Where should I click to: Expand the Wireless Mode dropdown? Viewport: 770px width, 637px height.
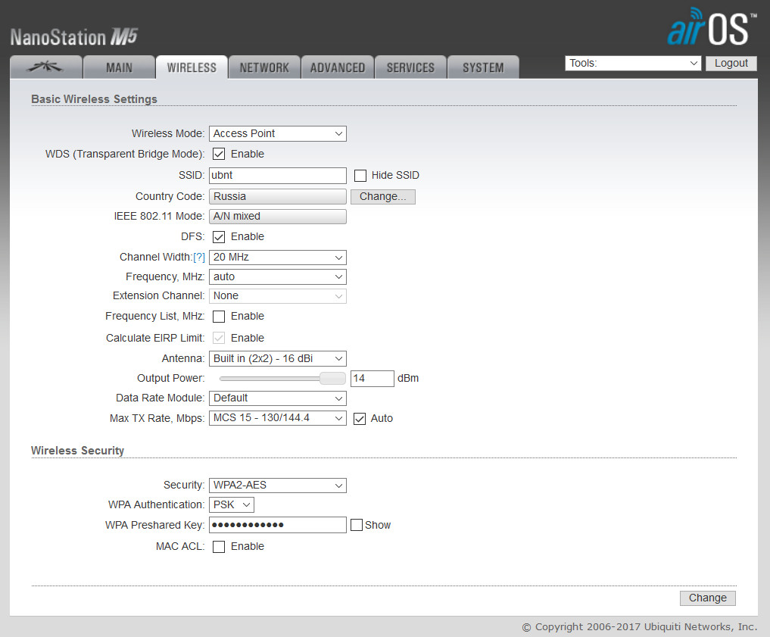[277, 133]
